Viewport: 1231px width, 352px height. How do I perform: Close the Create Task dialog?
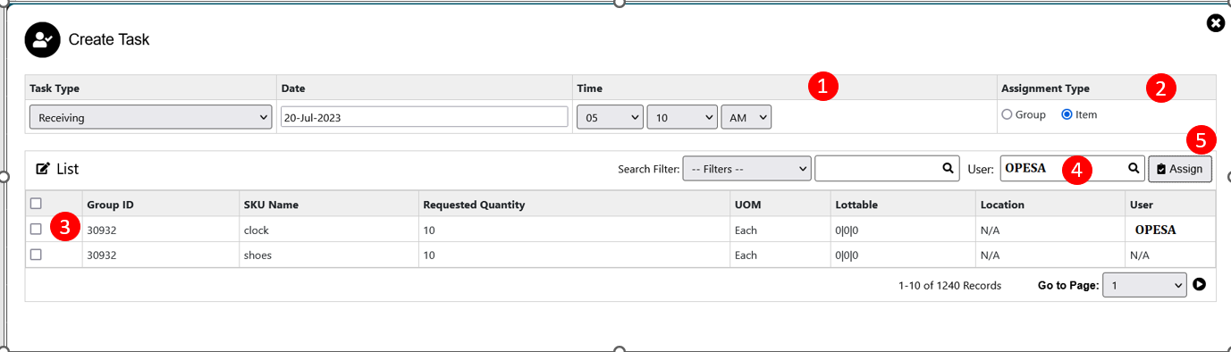click(x=1215, y=23)
